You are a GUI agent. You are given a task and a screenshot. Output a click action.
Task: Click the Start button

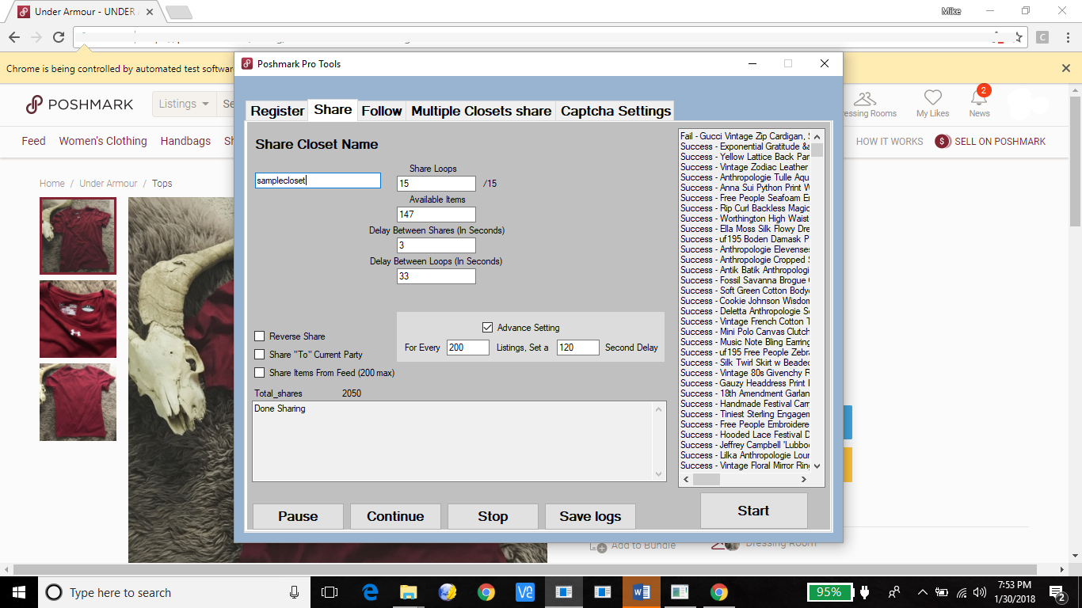(x=753, y=511)
